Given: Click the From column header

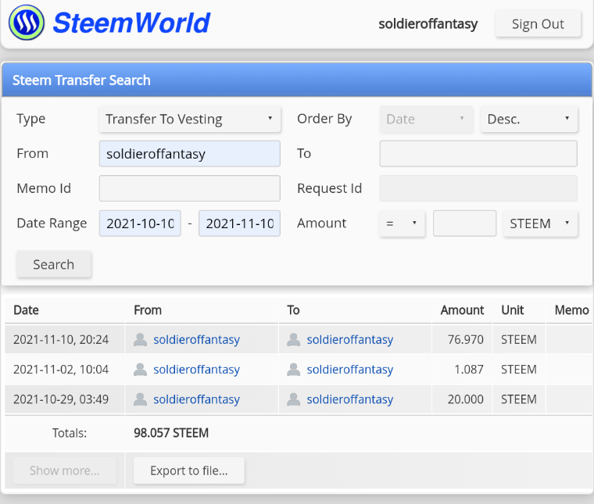Looking at the screenshot, I should pyautogui.click(x=148, y=310).
